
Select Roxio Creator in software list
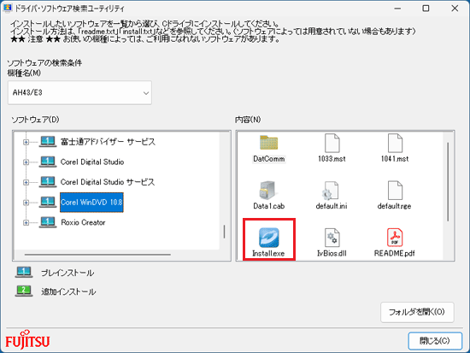tap(83, 222)
